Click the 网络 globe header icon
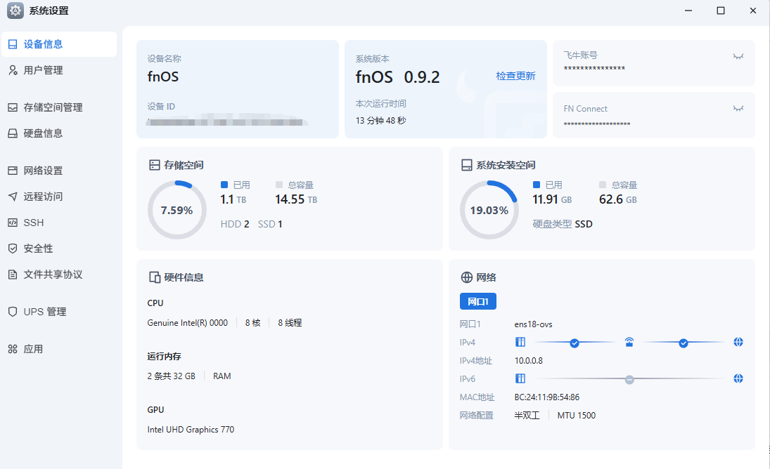Image resolution: width=770 pixels, height=469 pixels. click(466, 277)
